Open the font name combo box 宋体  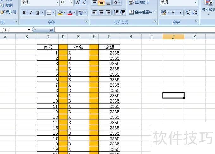tap(40, 2)
